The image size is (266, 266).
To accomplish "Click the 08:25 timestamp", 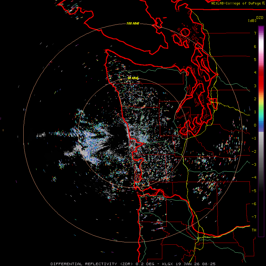I will click(x=208, y=264).
